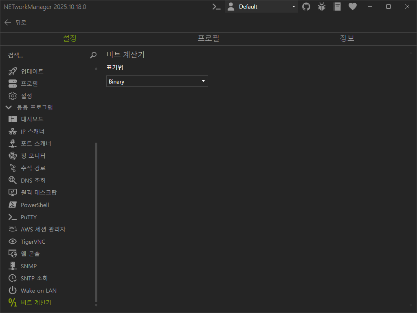Select SNTP 조회 settings entry
The image size is (417, 313).
tap(51, 278)
